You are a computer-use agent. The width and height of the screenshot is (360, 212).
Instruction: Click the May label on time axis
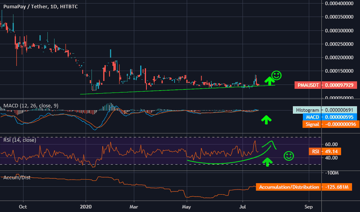tap(187, 207)
